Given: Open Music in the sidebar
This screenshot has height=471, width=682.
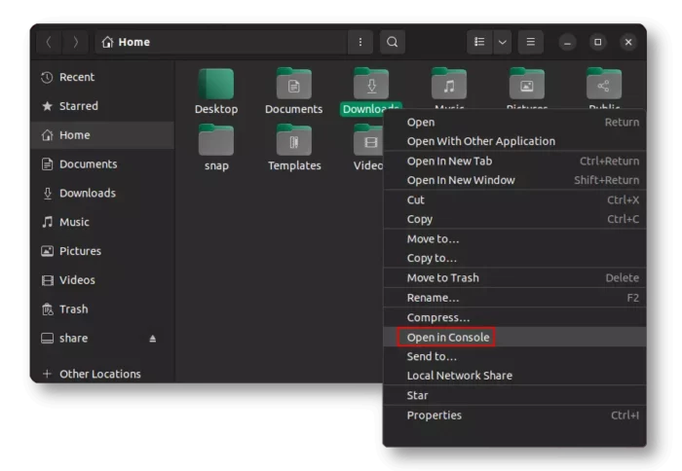Looking at the screenshot, I should click(x=103, y=222).
